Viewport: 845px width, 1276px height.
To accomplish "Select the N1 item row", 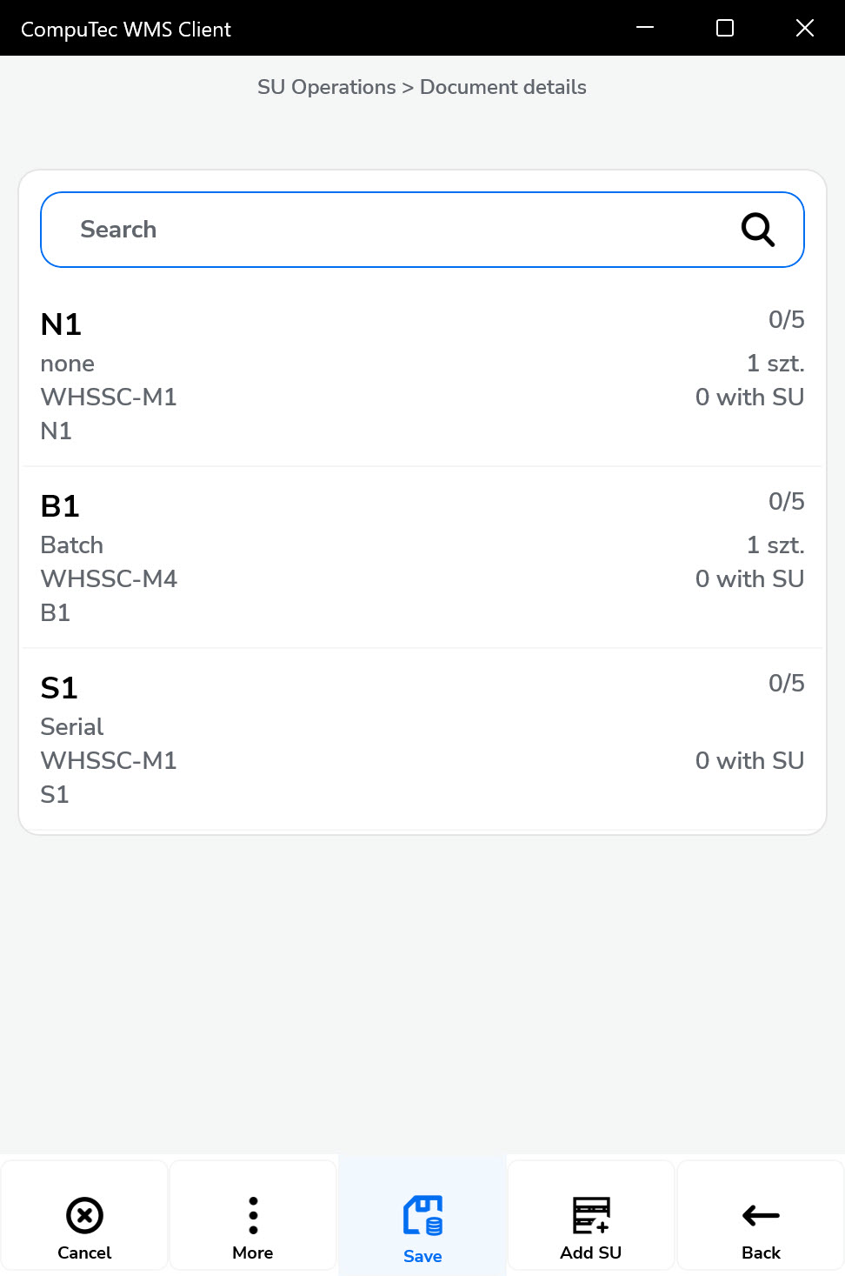I will (422, 377).
